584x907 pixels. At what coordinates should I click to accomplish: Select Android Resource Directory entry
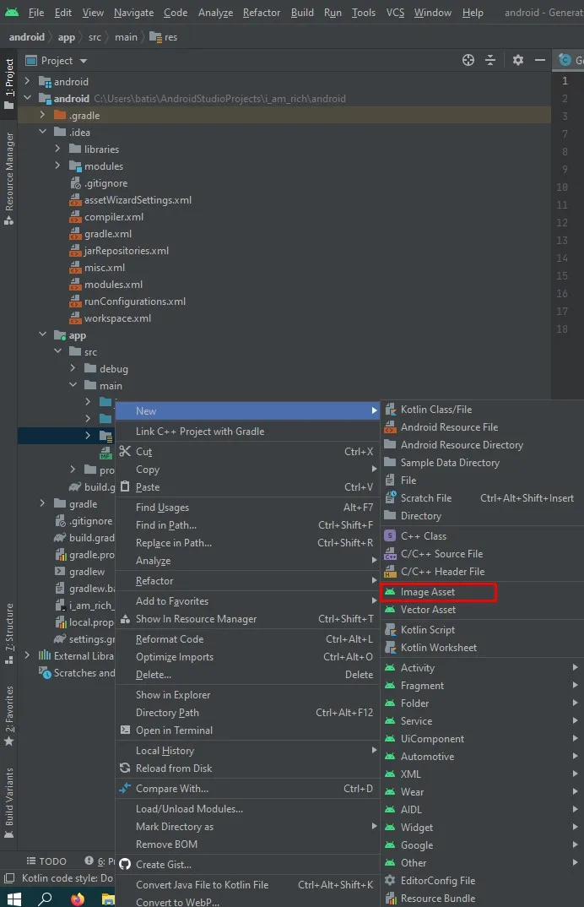click(482, 445)
